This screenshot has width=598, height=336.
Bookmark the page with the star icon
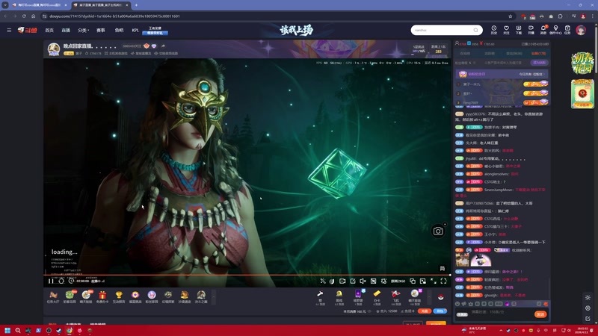coord(511,16)
